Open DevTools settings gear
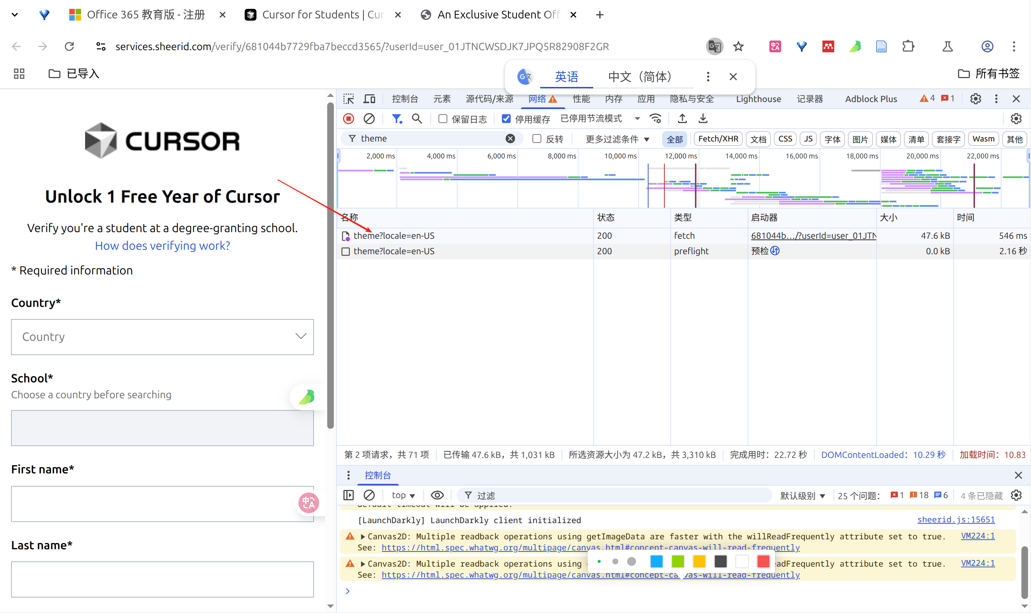The height and width of the screenshot is (613, 1031). (975, 99)
